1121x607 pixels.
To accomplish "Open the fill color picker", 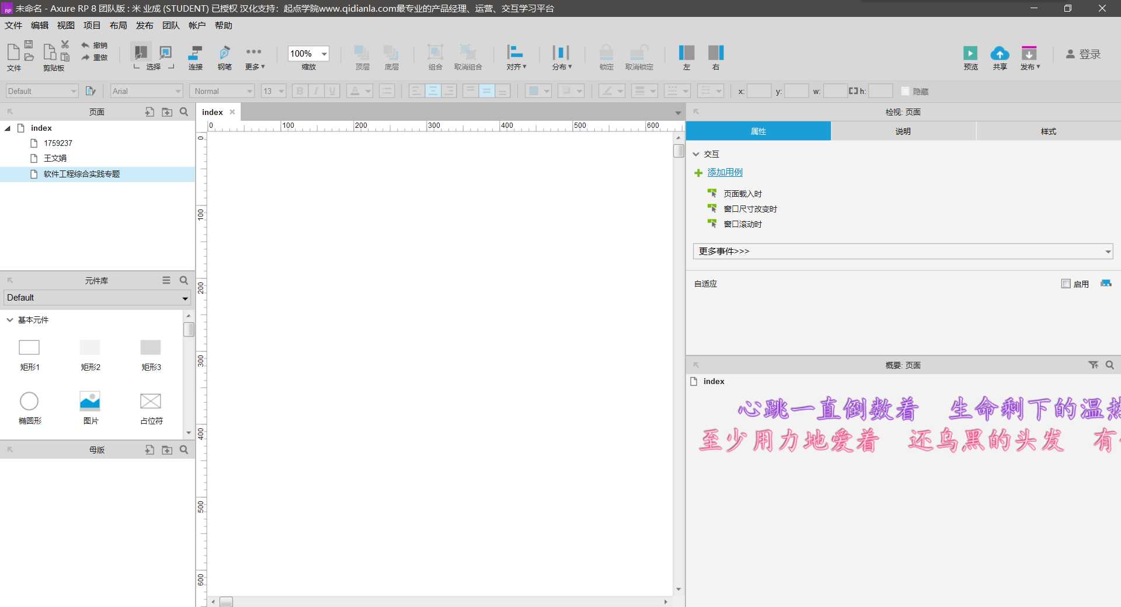I will tap(538, 91).
